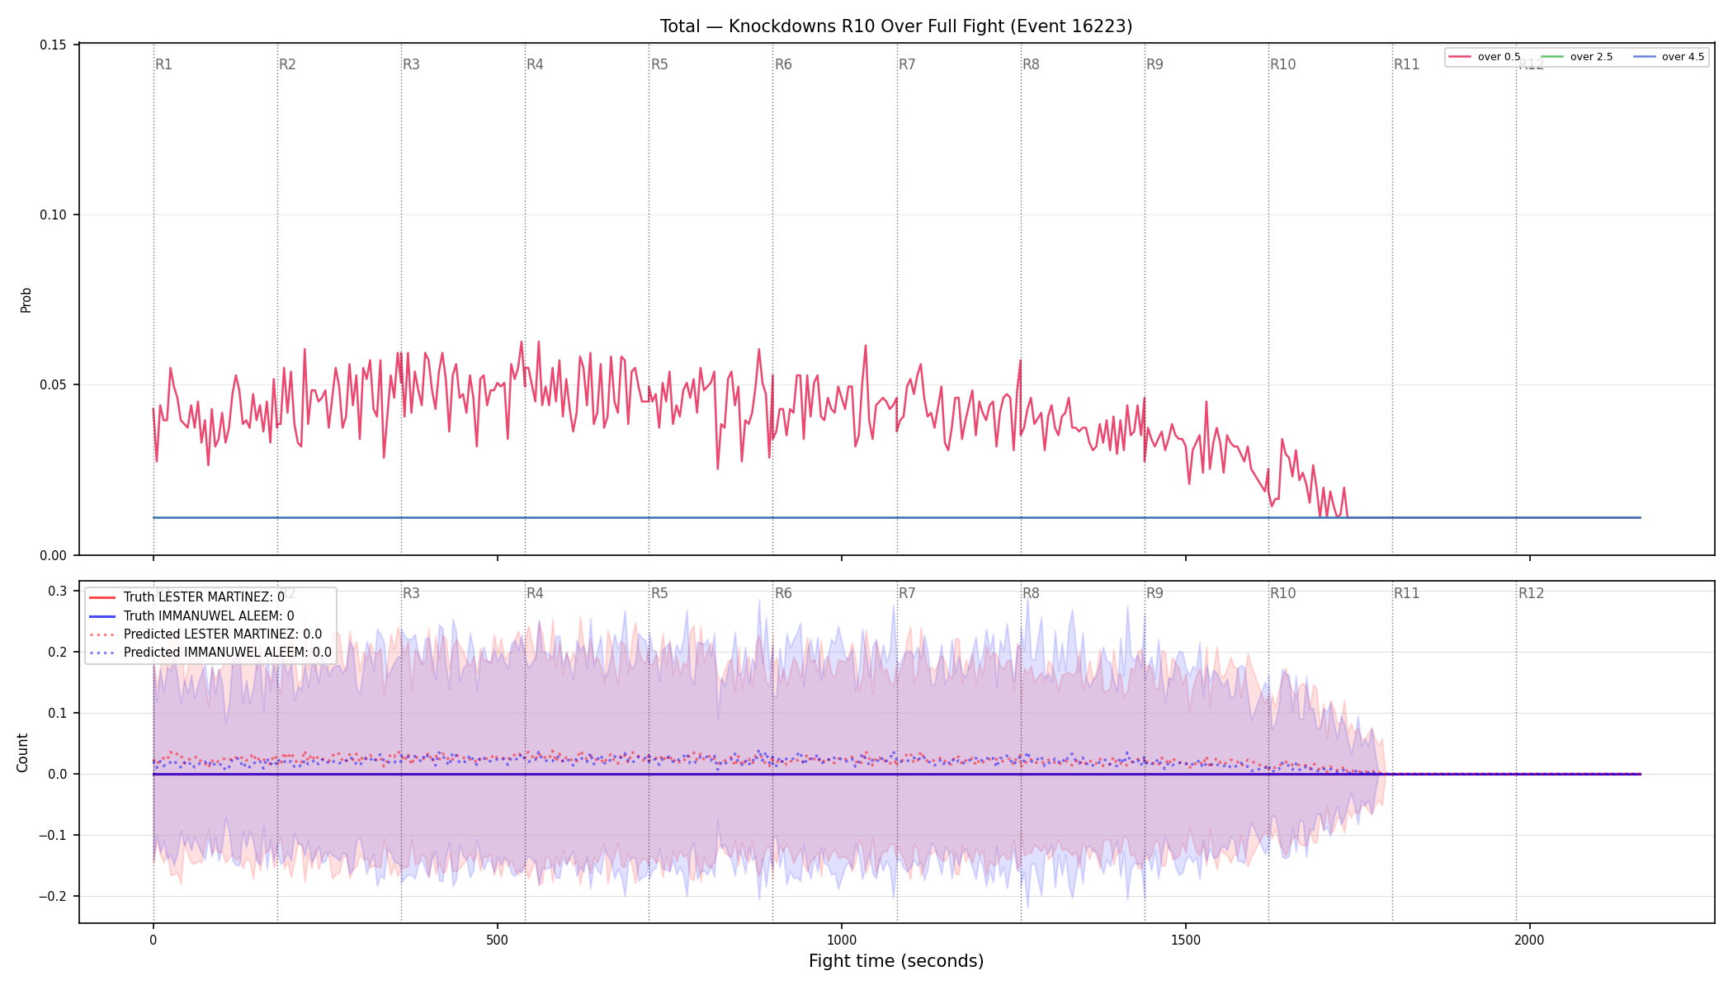The width and height of the screenshot is (1733, 990).
Task: Click the R7 round label in the Prob plot
Action: (x=907, y=64)
